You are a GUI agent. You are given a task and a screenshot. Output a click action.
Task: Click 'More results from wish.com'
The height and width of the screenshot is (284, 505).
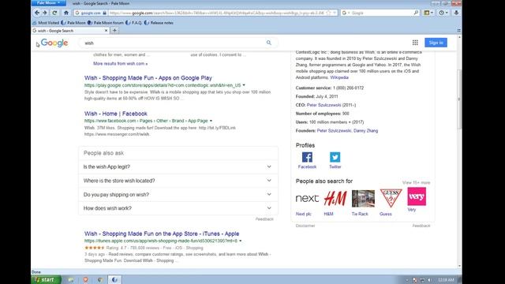121,64
